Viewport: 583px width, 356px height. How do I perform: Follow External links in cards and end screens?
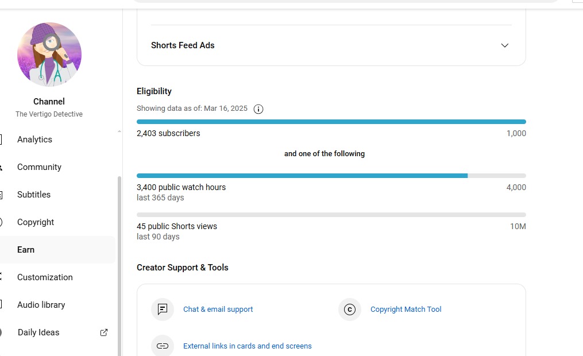pos(247,346)
